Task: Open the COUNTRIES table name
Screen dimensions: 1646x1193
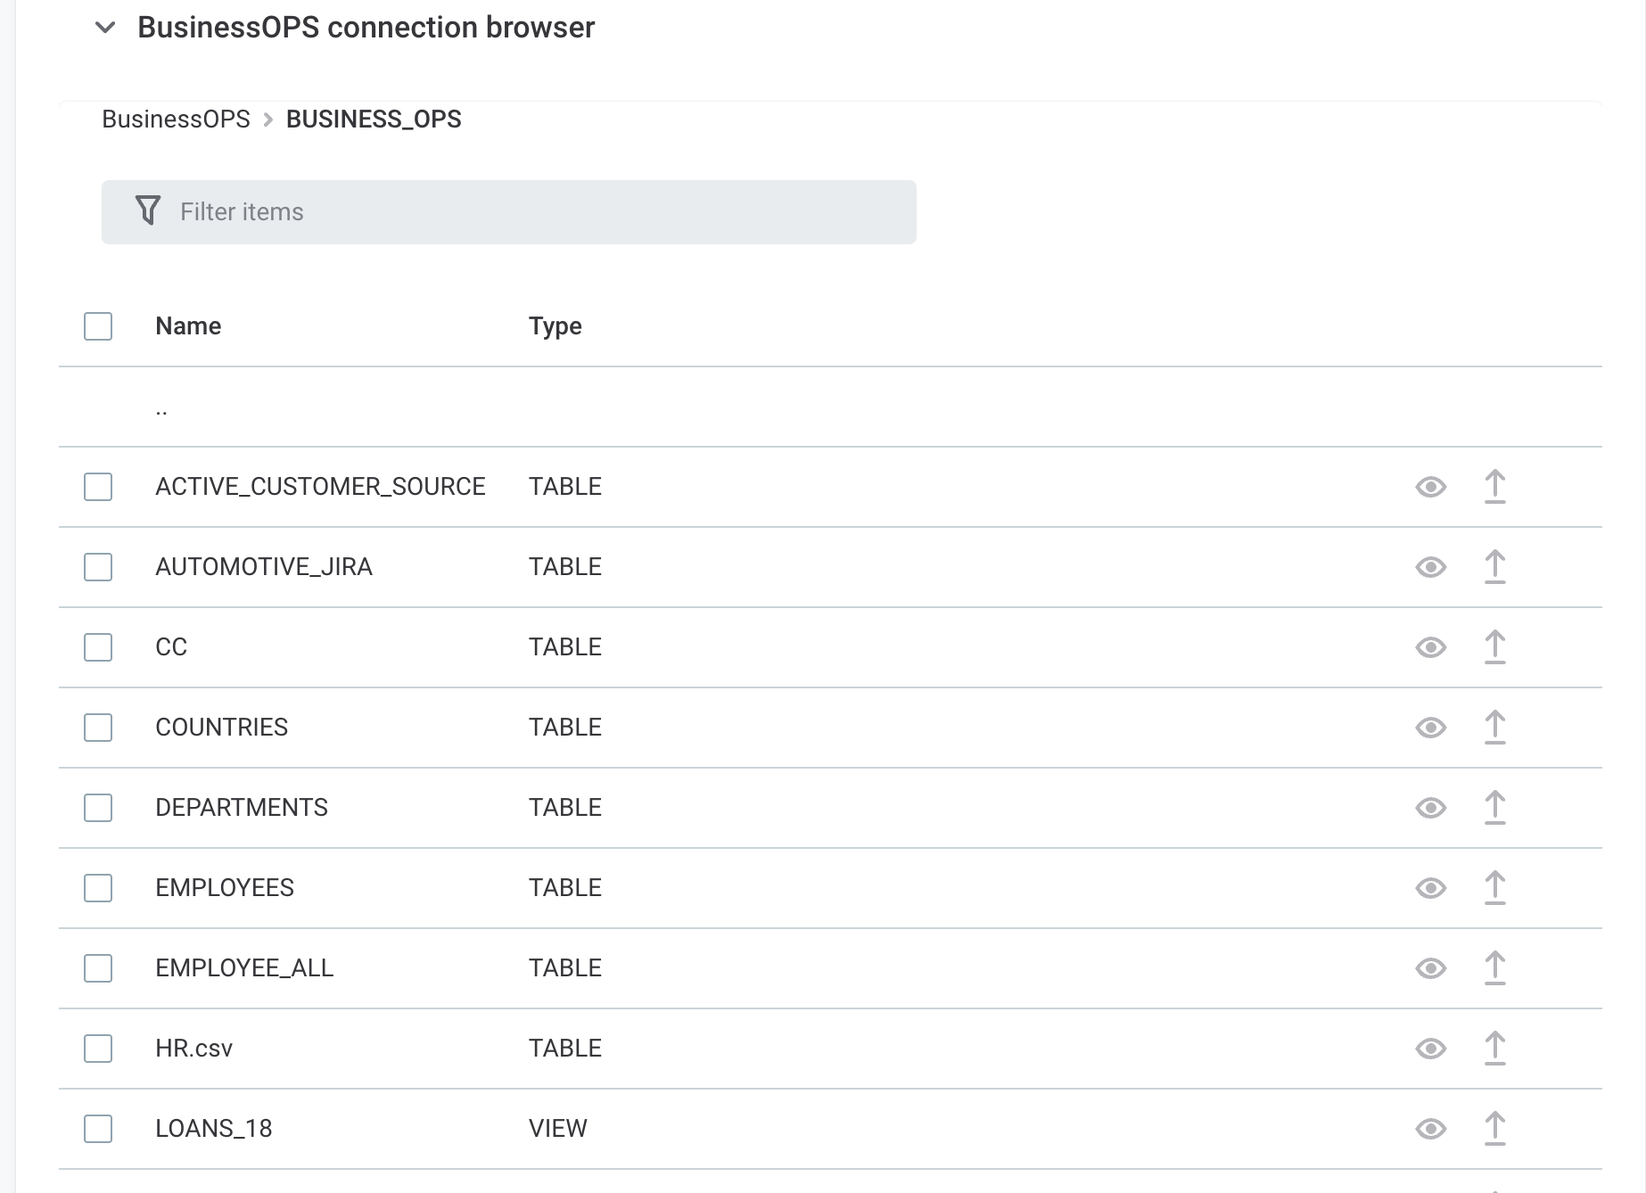Action: (221, 728)
